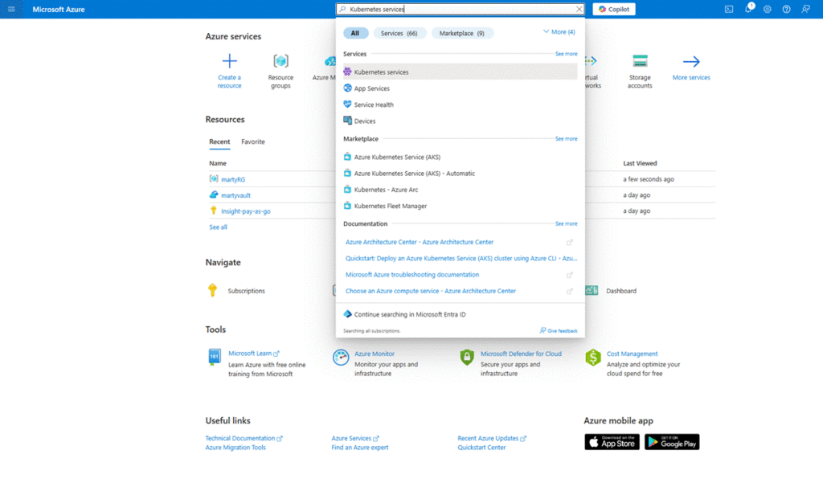This screenshot has width=823, height=487.
Task: Launch Cloud Shell from the top bar
Action: 729,9
